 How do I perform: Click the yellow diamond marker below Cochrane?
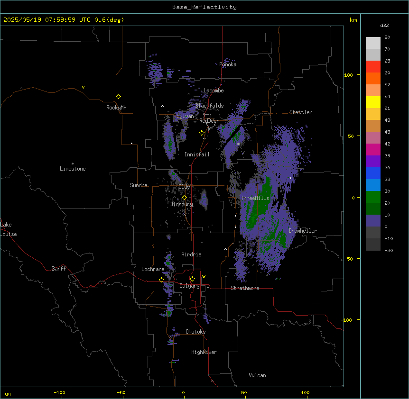pos(161,280)
